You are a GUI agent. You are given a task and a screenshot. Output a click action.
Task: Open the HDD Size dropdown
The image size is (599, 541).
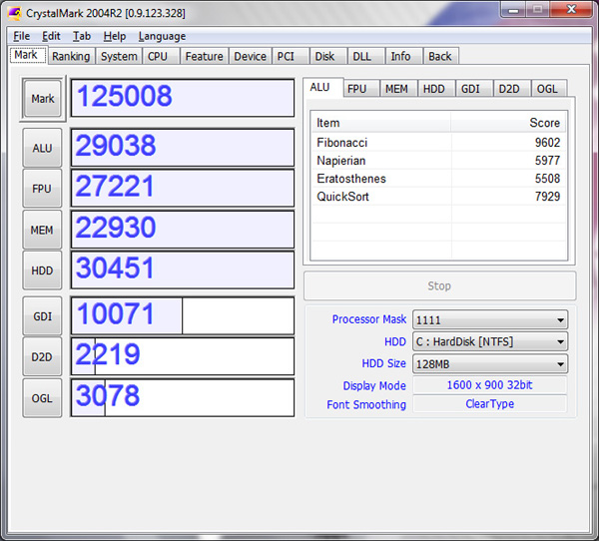[490, 363]
